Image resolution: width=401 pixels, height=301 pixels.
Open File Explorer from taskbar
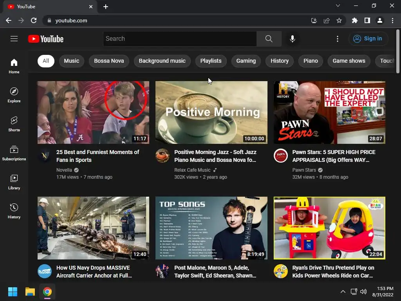[x=30, y=292]
